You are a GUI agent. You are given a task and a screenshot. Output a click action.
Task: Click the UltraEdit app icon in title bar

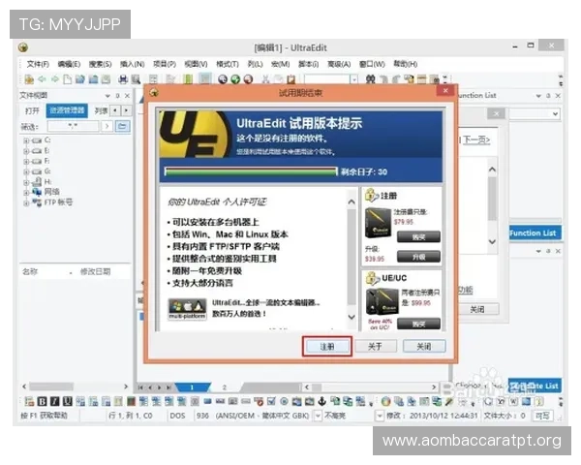23,47
